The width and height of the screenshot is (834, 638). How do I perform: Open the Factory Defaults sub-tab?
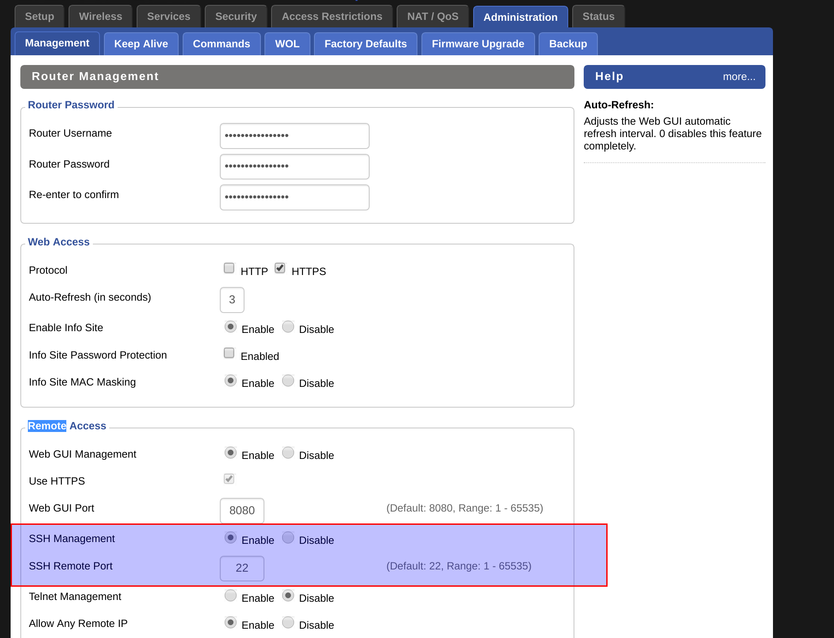point(366,44)
